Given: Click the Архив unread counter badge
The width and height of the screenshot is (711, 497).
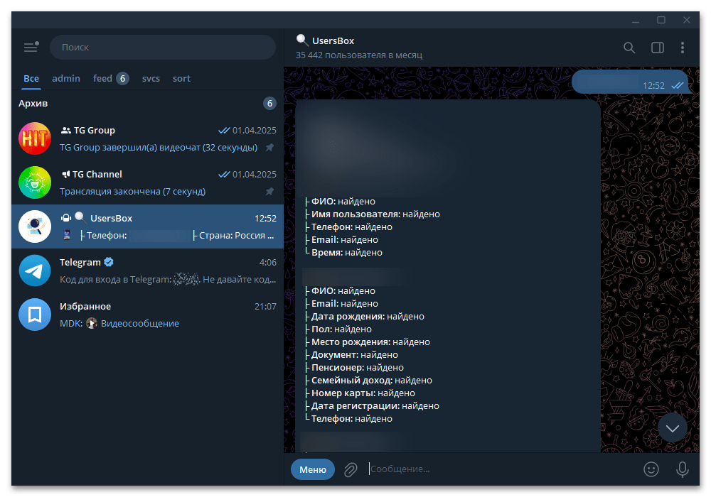Looking at the screenshot, I should point(269,104).
